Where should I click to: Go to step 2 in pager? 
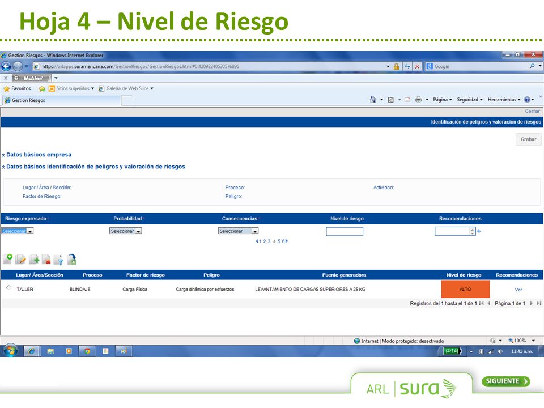point(265,241)
